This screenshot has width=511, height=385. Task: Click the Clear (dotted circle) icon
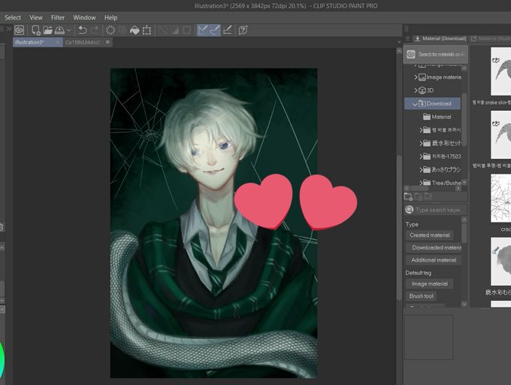[110, 30]
